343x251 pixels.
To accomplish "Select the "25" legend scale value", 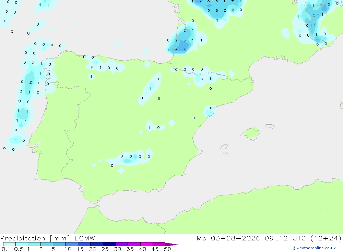I will coord(105,249).
